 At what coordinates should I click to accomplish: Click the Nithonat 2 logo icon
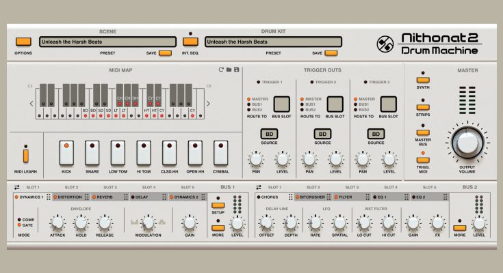coord(385,44)
